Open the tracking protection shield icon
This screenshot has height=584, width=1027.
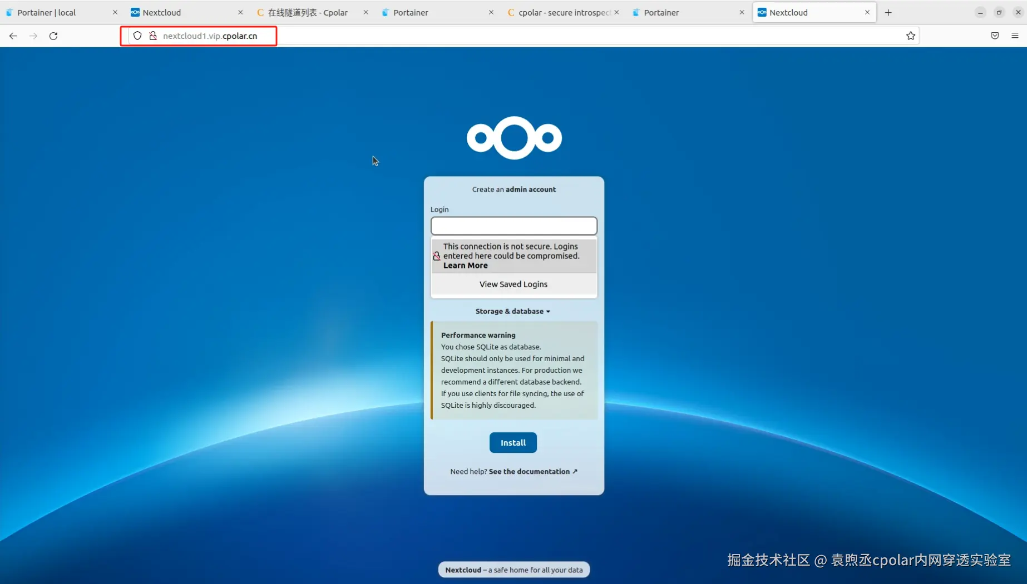[137, 36]
